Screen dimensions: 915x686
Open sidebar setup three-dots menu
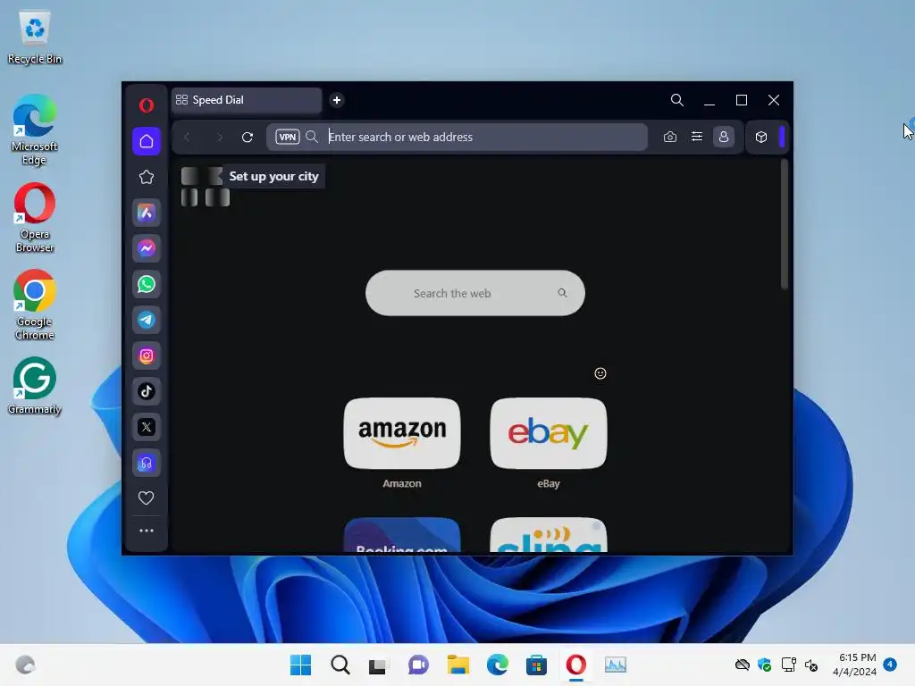click(147, 531)
